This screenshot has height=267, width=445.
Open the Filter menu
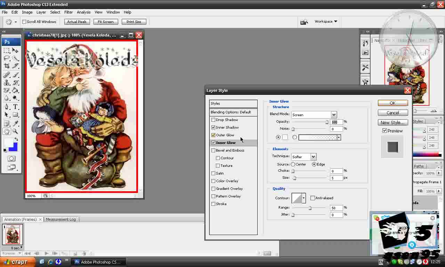point(68,12)
